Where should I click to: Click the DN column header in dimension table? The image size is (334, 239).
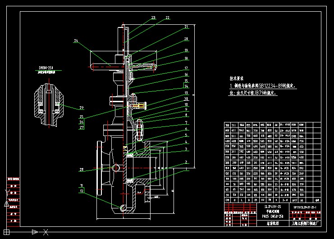point(228,198)
